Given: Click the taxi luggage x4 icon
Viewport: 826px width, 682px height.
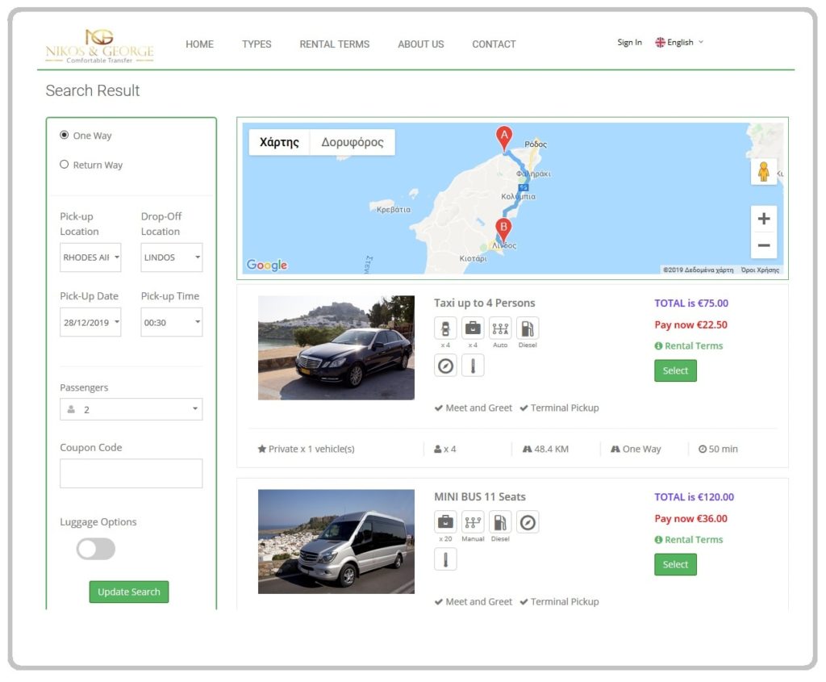Looking at the screenshot, I should [473, 328].
